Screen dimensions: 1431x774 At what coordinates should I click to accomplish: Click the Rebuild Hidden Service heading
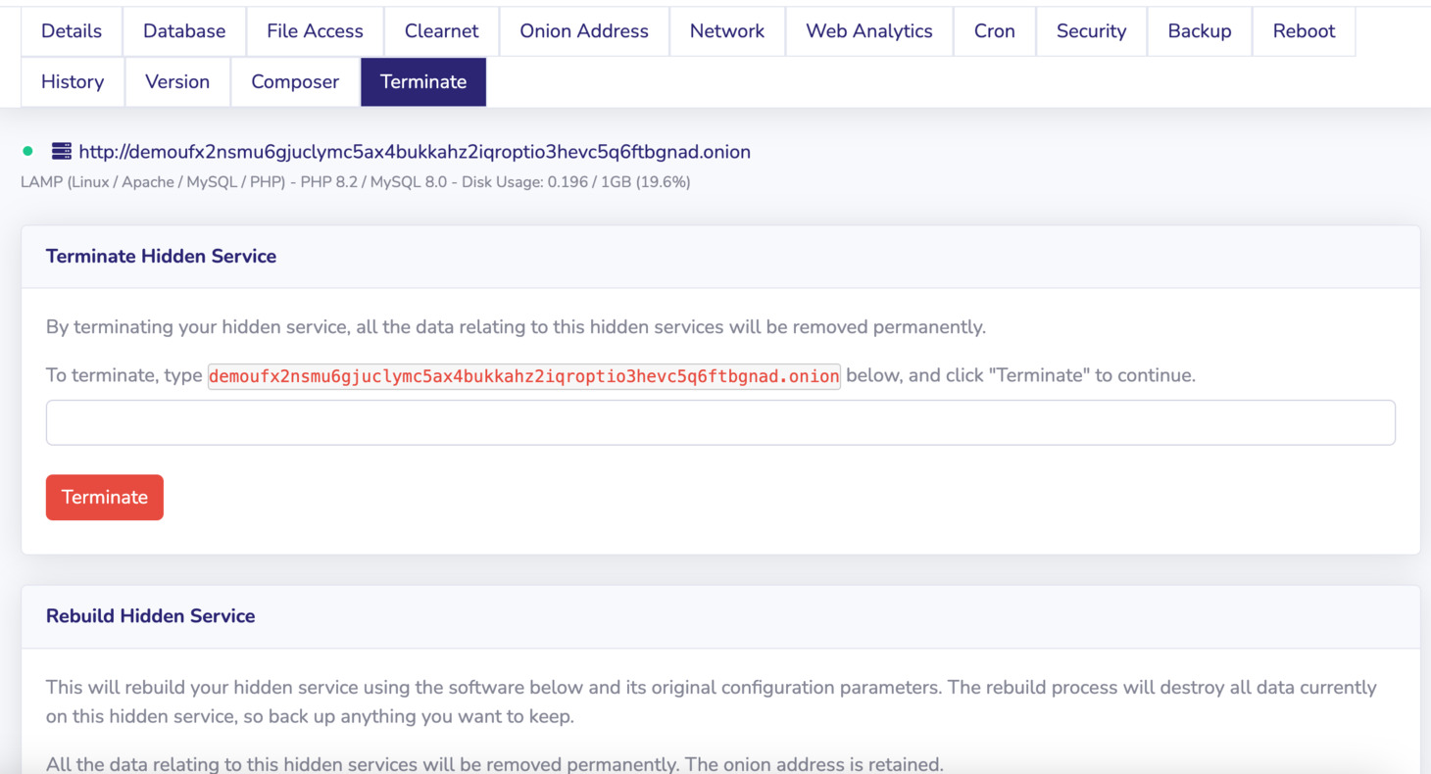tap(151, 615)
